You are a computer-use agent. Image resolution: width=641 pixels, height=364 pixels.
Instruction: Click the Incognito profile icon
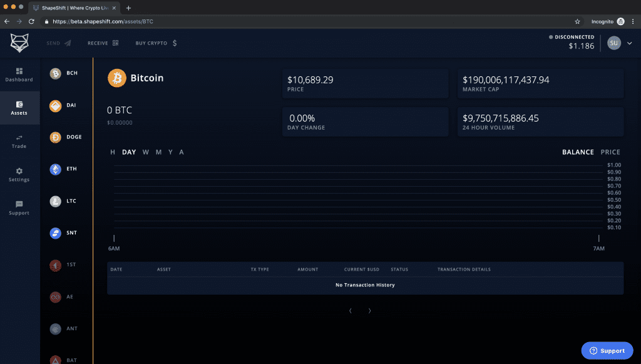(x=620, y=22)
